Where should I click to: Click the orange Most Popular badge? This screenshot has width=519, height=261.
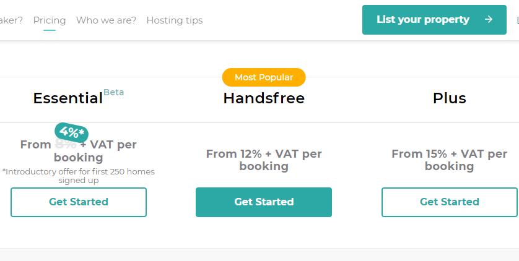pos(264,77)
